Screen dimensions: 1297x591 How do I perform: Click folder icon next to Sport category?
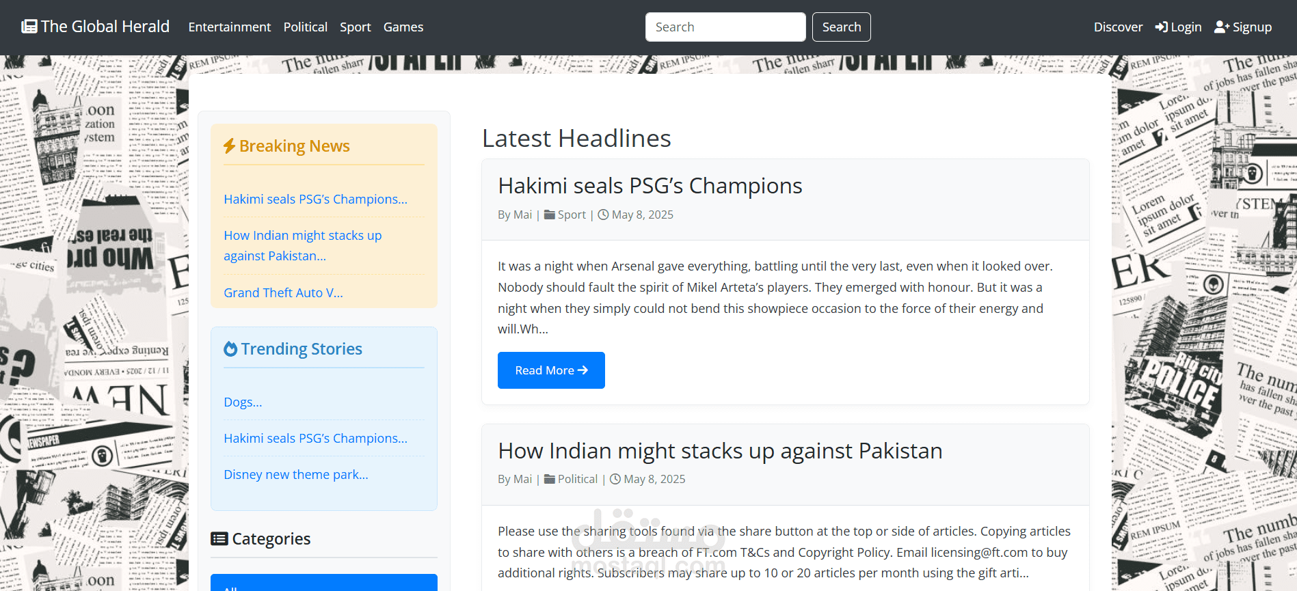pyautogui.click(x=550, y=215)
